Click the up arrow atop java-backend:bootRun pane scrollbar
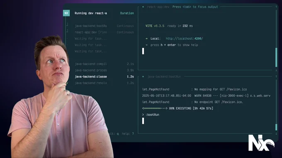Viewport: 282px width, 158px height. pos(276,77)
